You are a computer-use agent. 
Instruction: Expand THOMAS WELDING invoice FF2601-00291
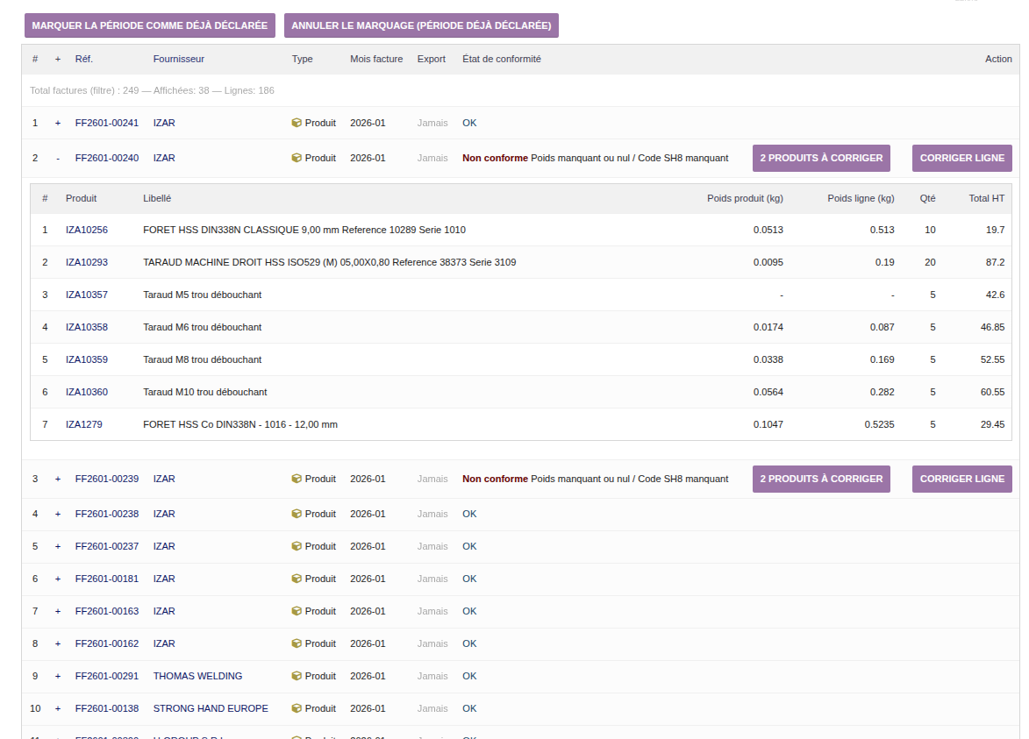[58, 676]
